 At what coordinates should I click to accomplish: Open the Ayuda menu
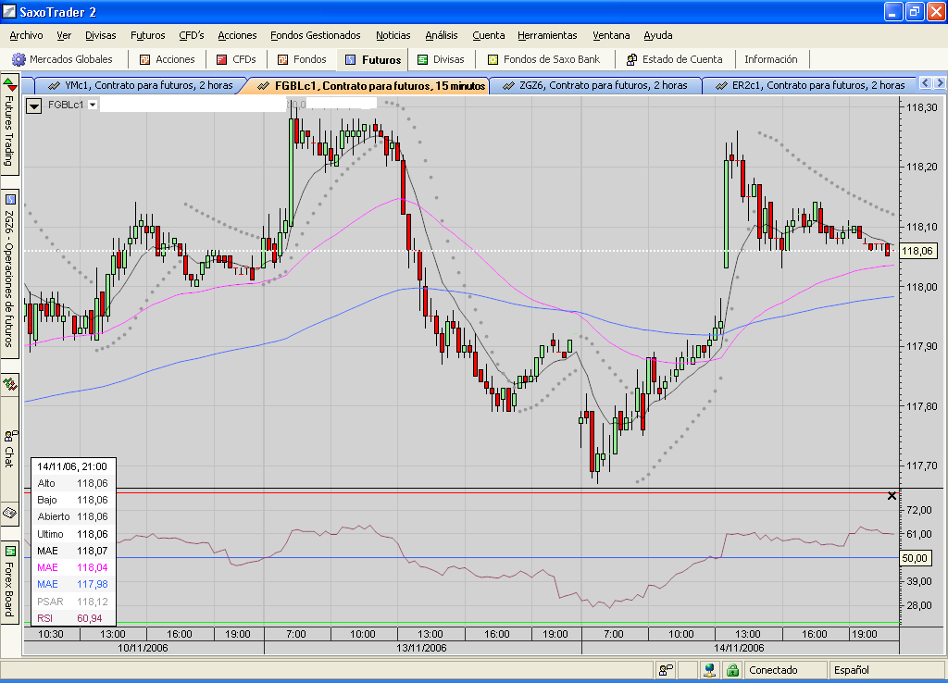(x=658, y=35)
